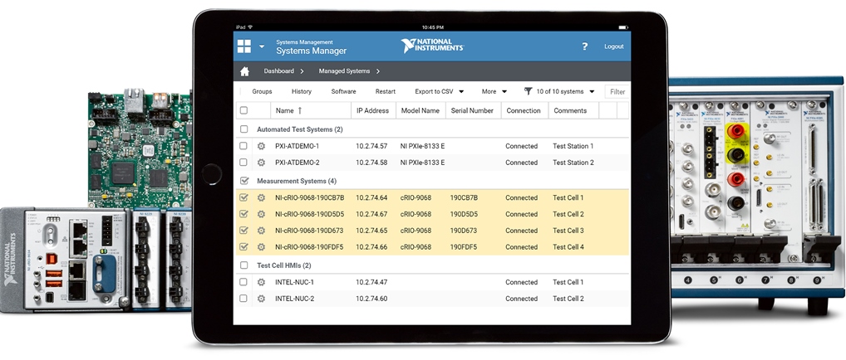
Task: Check the PXI-ATDEMO-2 row checkbox
Action: coord(243,163)
